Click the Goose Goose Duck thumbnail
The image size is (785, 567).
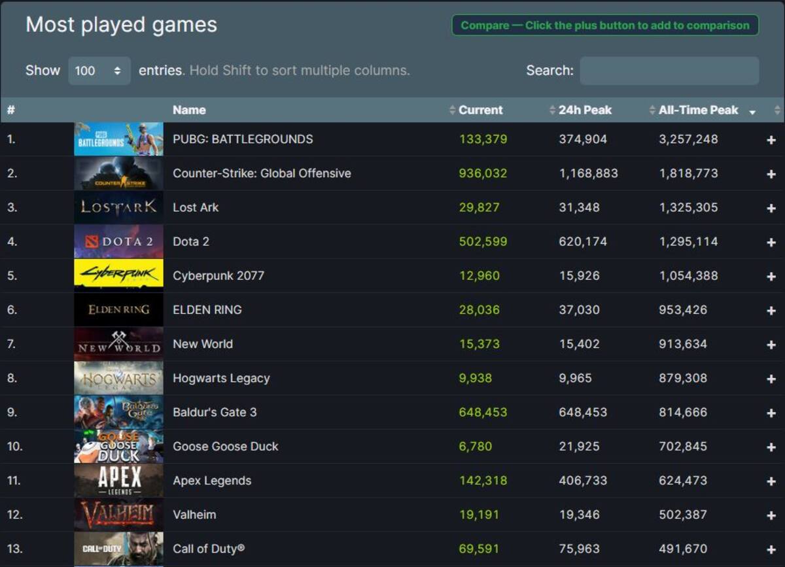pyautogui.click(x=118, y=447)
